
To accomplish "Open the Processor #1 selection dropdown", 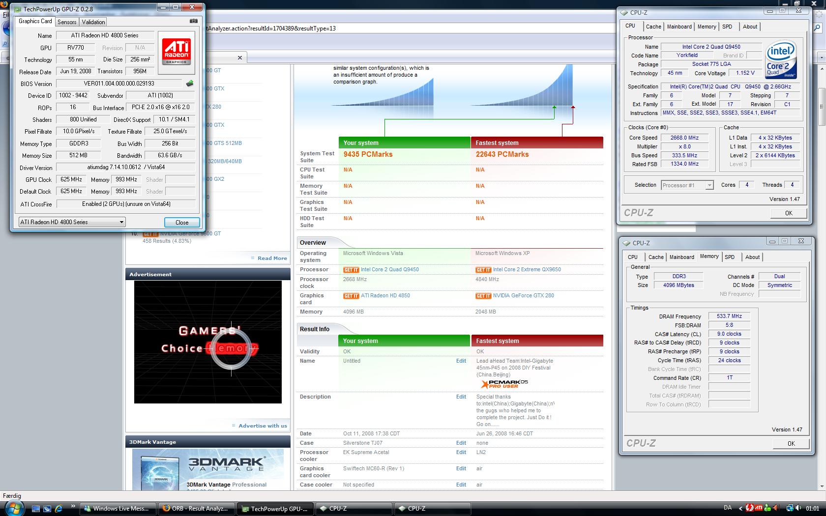I will coord(687,185).
